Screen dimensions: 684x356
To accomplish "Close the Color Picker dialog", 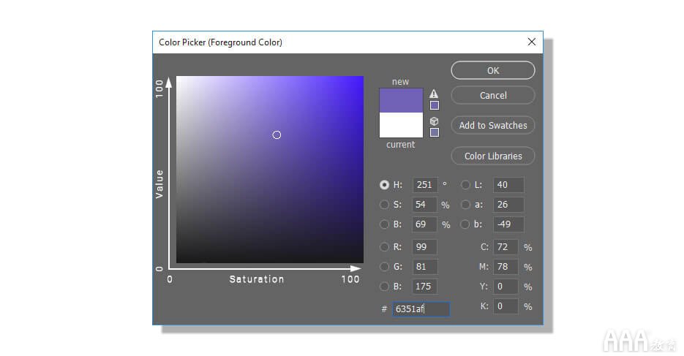I will click(x=531, y=42).
